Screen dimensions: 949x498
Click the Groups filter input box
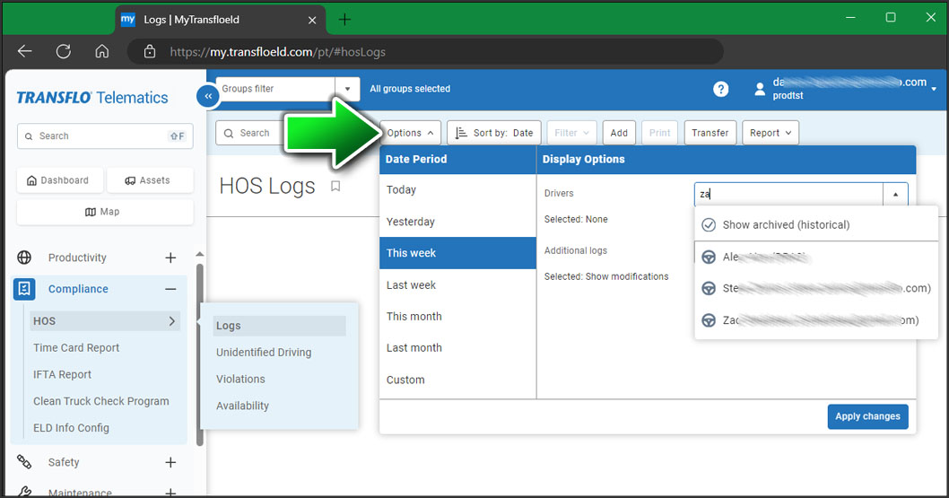point(274,89)
